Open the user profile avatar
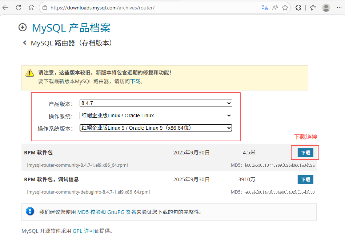 [326, 8]
